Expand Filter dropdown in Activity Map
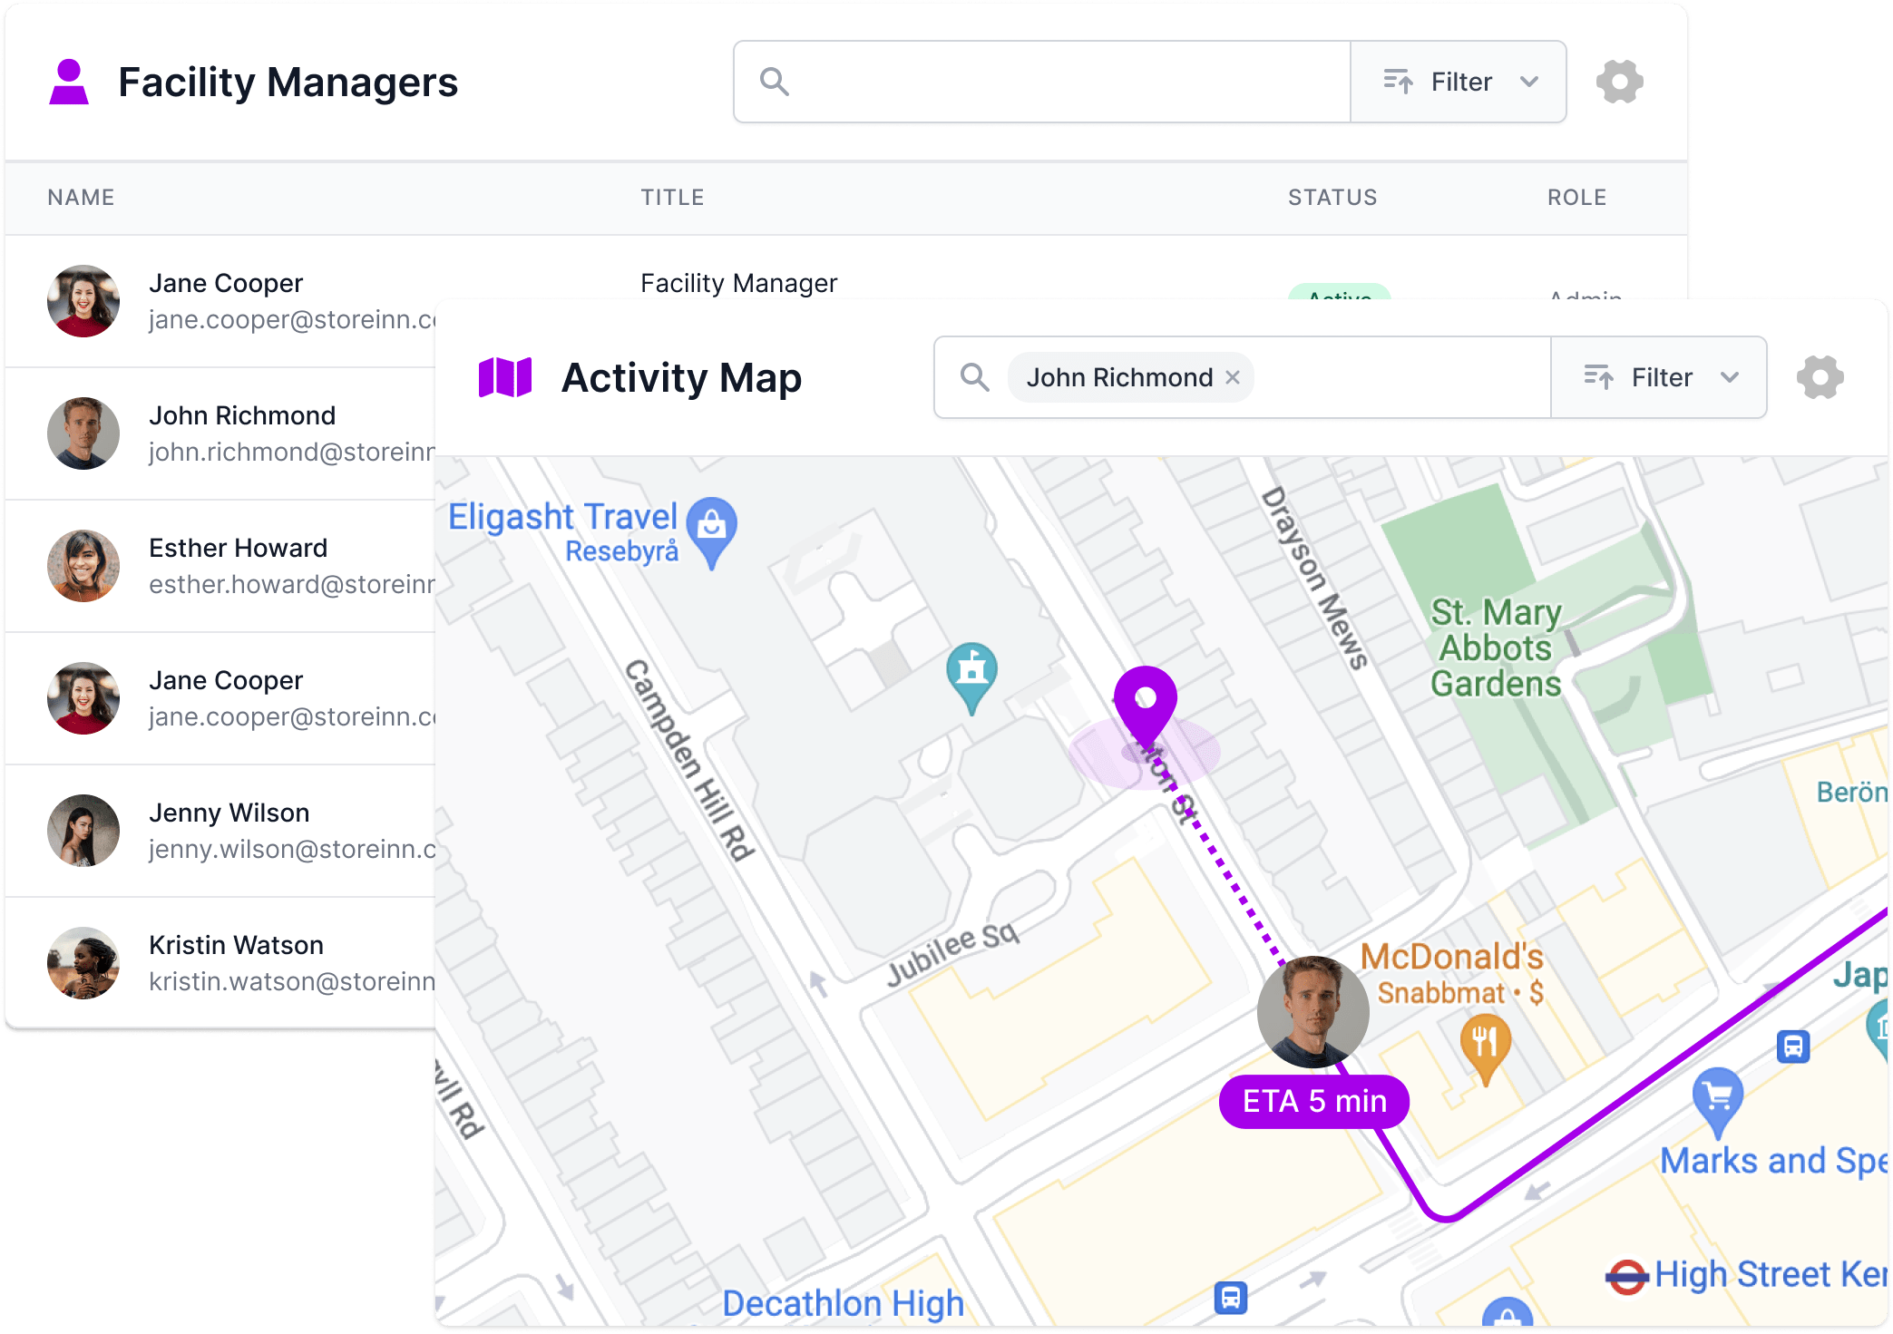Image resolution: width=1893 pixels, height=1334 pixels. (x=1659, y=377)
